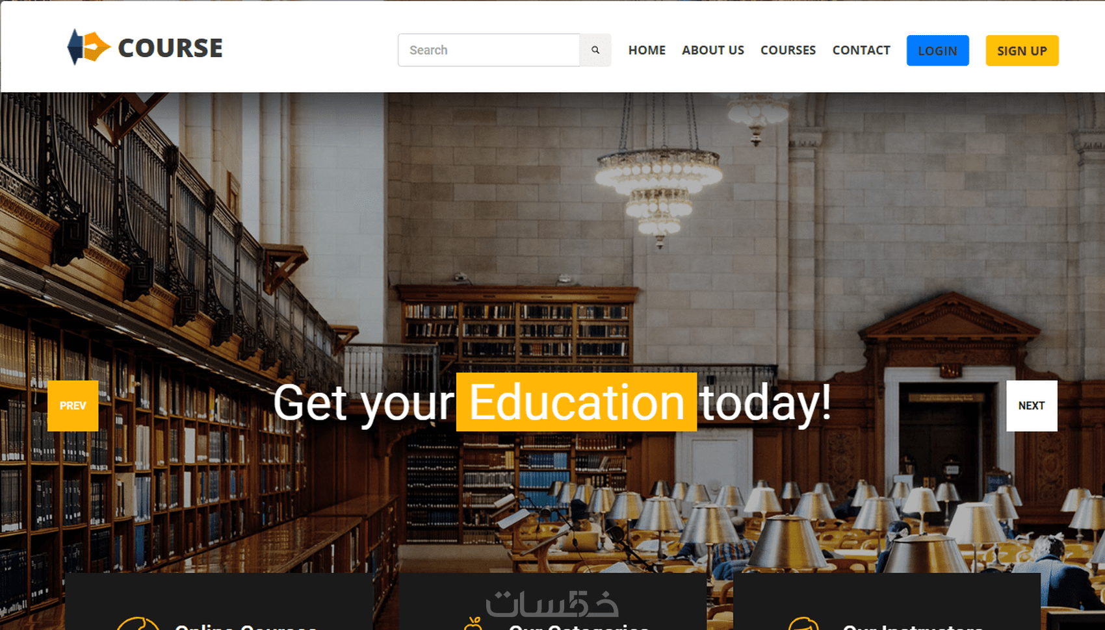1105x630 pixels.
Task: Advance carousel with NEXT button
Action: click(1032, 405)
